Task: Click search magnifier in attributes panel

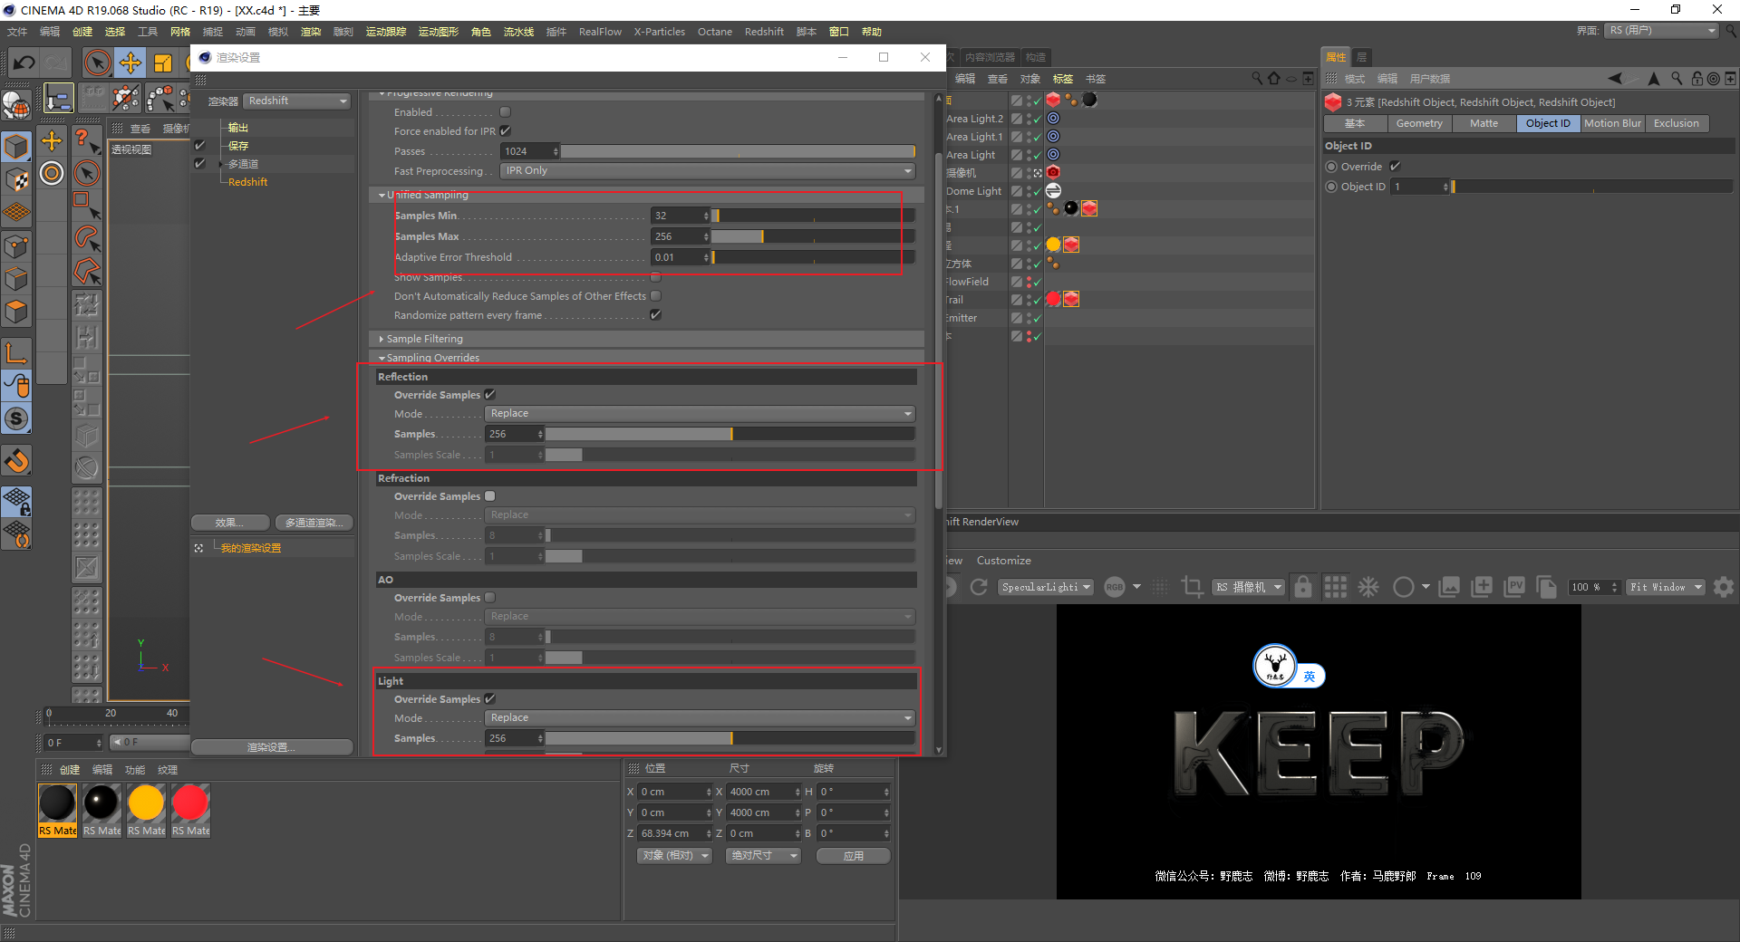Action: click(1677, 79)
